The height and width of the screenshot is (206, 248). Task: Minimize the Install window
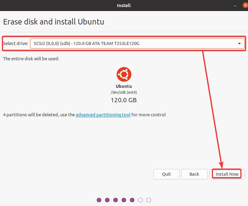click(235, 6)
